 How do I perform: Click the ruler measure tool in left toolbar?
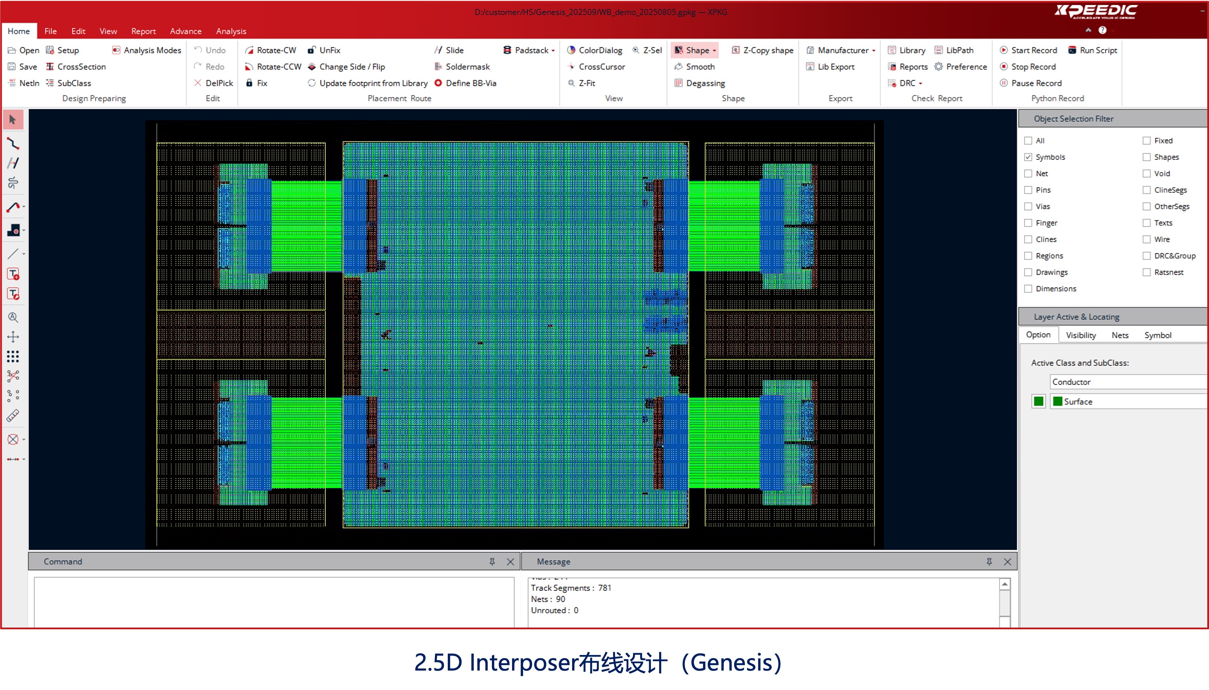coord(13,416)
